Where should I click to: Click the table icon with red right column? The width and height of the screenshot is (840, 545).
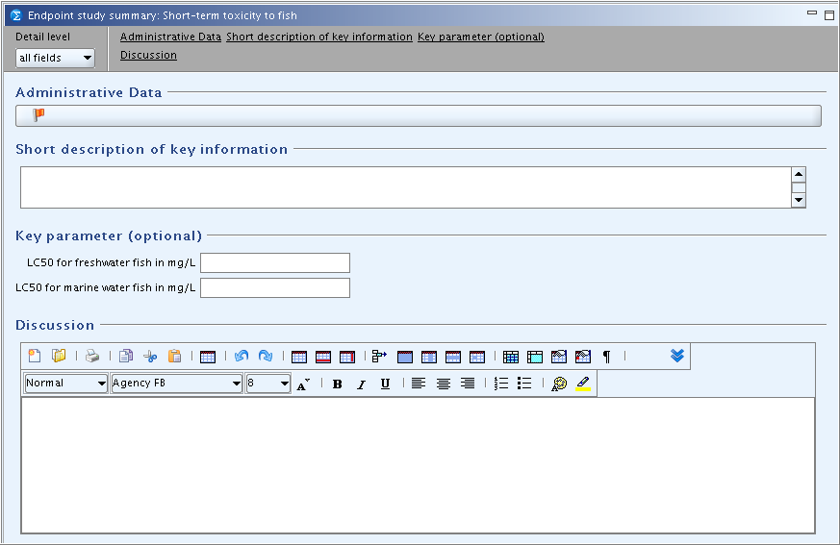pyautogui.click(x=347, y=357)
